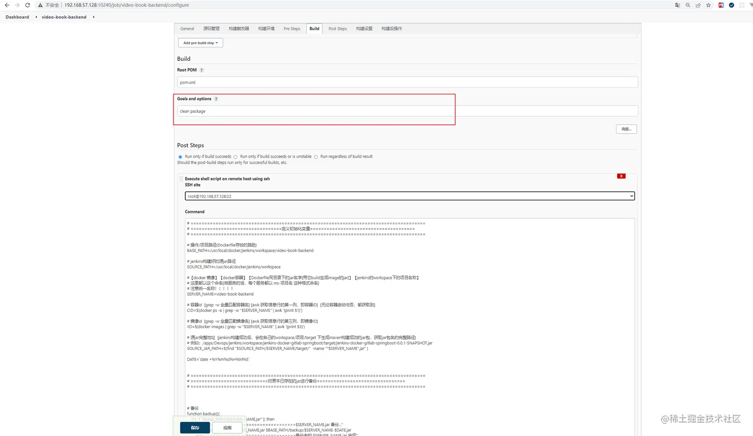Click the IID=$(docker images line
Viewport: 753px width, 436px height.
pos(246,327)
